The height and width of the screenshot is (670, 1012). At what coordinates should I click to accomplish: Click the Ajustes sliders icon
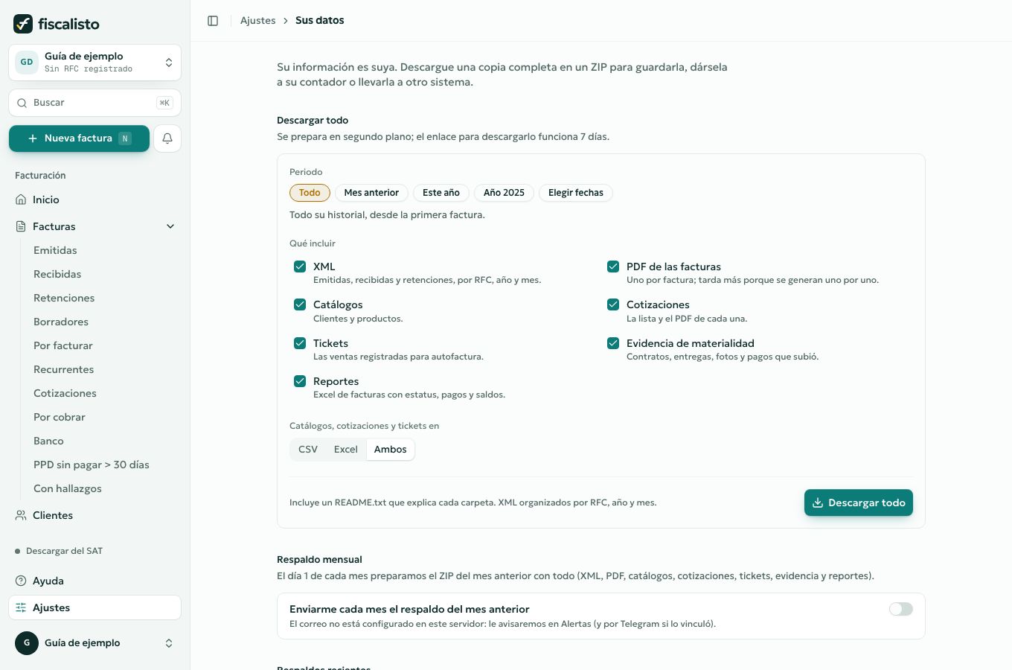click(21, 607)
